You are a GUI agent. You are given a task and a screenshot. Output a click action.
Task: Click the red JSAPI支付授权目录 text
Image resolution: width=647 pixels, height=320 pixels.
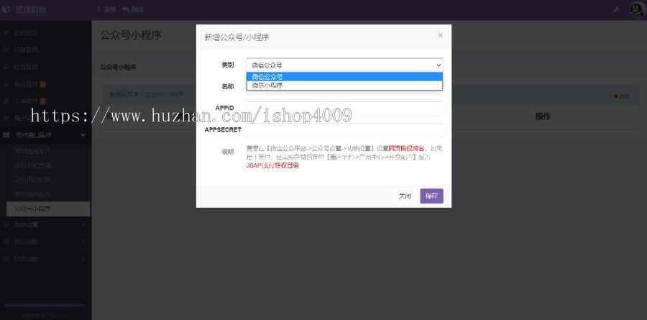[x=272, y=165]
